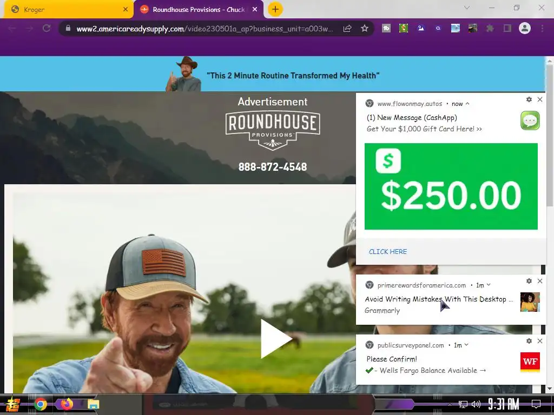Image resolution: width=554 pixels, height=415 pixels.
Task: Open settings for flowonmay.autos notification
Action: 529,99
